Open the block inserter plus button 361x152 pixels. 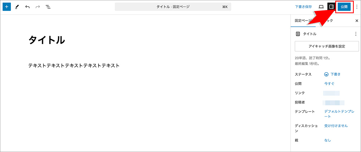click(x=6, y=7)
